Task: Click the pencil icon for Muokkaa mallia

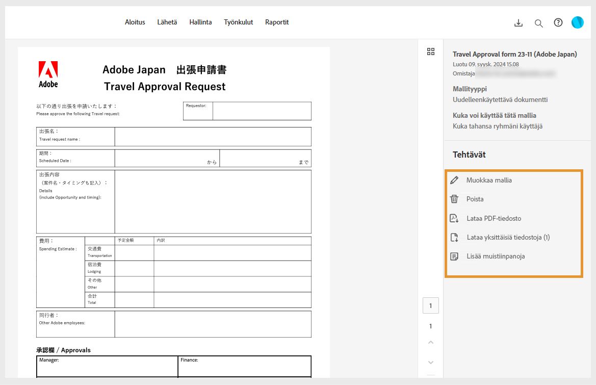Action: pyautogui.click(x=454, y=180)
